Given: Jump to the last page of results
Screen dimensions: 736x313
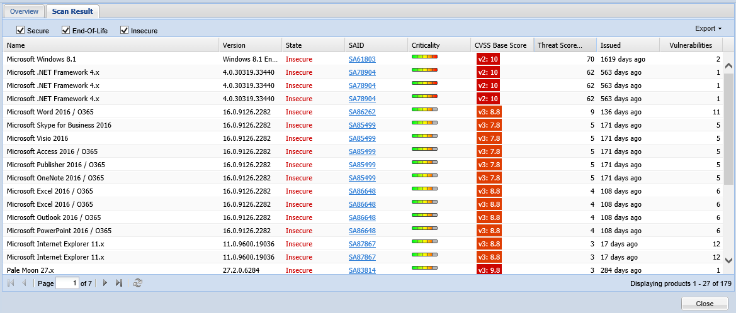Looking at the screenshot, I should (119, 283).
